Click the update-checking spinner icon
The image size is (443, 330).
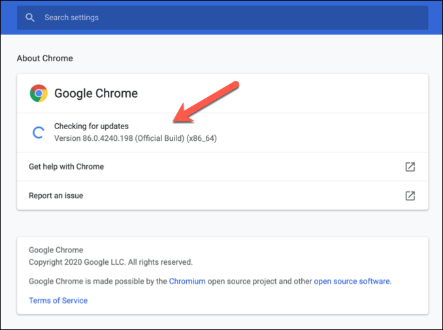pos(39,132)
